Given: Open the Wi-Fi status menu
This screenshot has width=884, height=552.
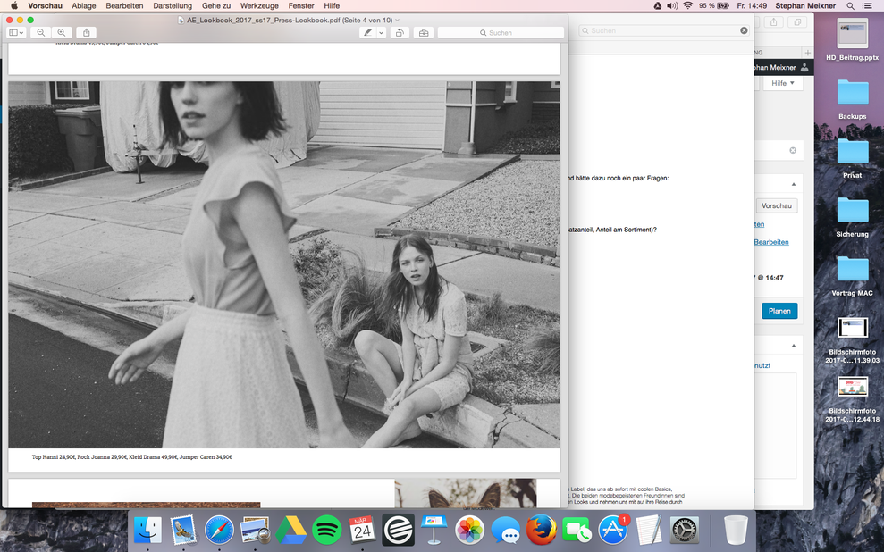Looking at the screenshot, I should coord(688,5).
